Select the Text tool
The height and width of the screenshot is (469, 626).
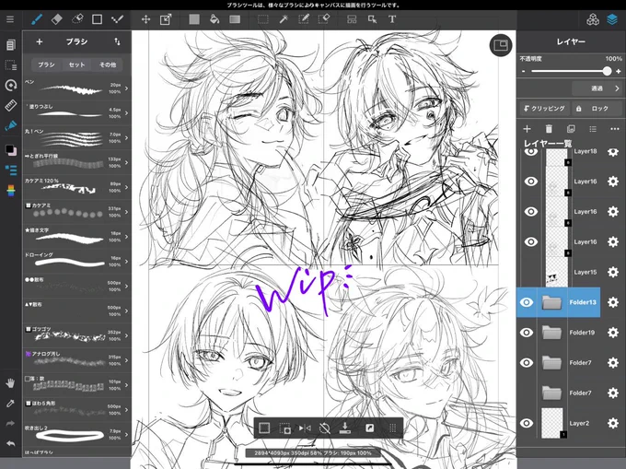(392, 19)
